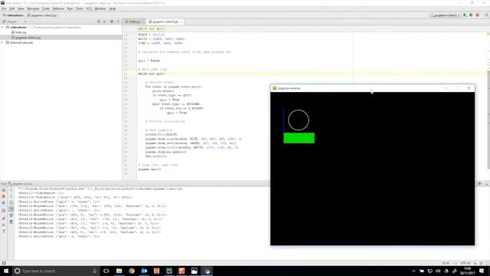Click Clear All trash icon in Run console
The height and width of the screenshot is (276, 490).
tap(11, 222)
